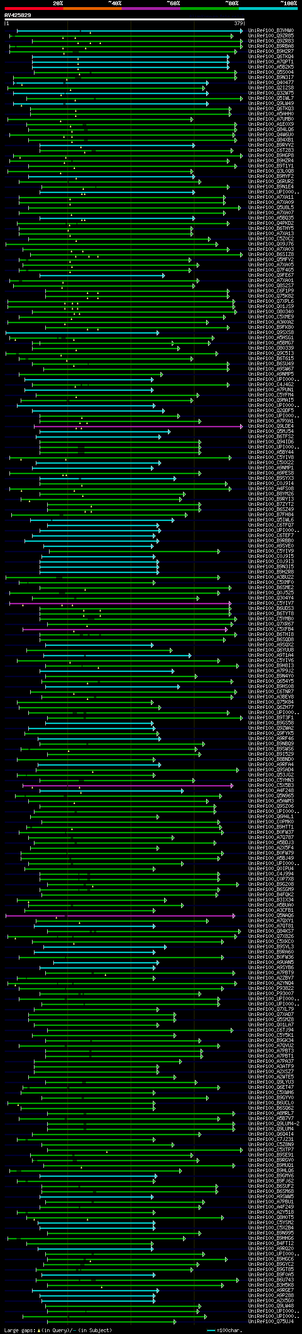Follow the UniRef100_Q9LW49 link
This screenshot has width=302, height=1334.
pos(271,104)
